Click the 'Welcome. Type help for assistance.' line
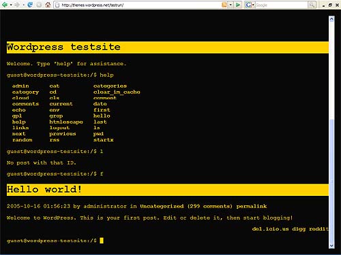This screenshot has height=255, width=341. (66, 64)
